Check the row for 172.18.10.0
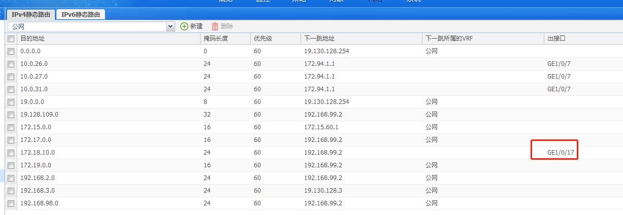Viewport: 623px width, 215px height. pos(11,153)
